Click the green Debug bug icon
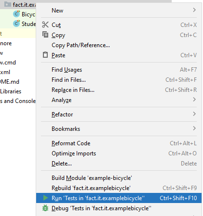The height and width of the screenshot is (216, 203). point(45,208)
